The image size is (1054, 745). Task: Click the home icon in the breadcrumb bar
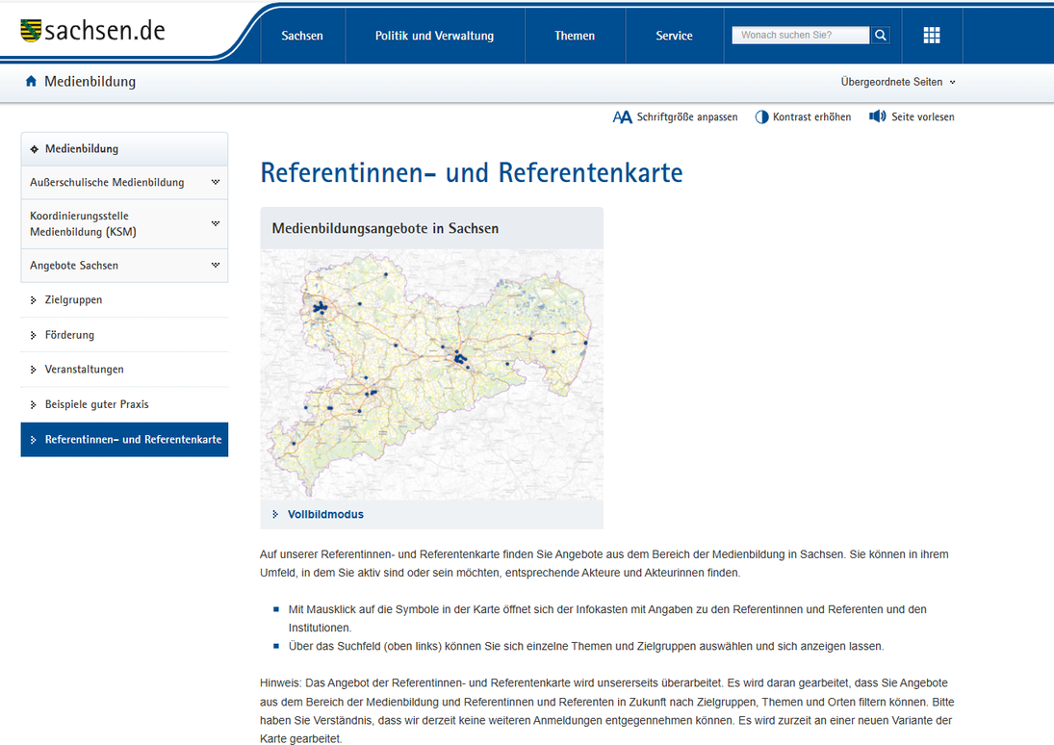coord(30,81)
